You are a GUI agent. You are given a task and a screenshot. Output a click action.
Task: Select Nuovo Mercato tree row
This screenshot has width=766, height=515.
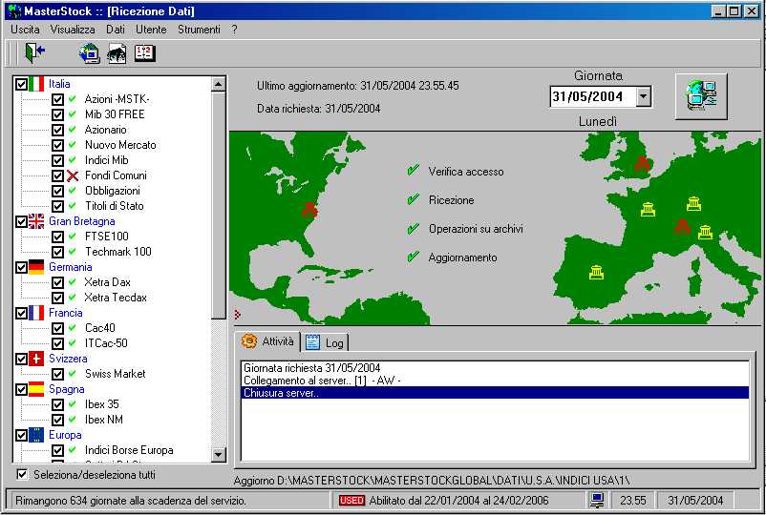point(120,145)
